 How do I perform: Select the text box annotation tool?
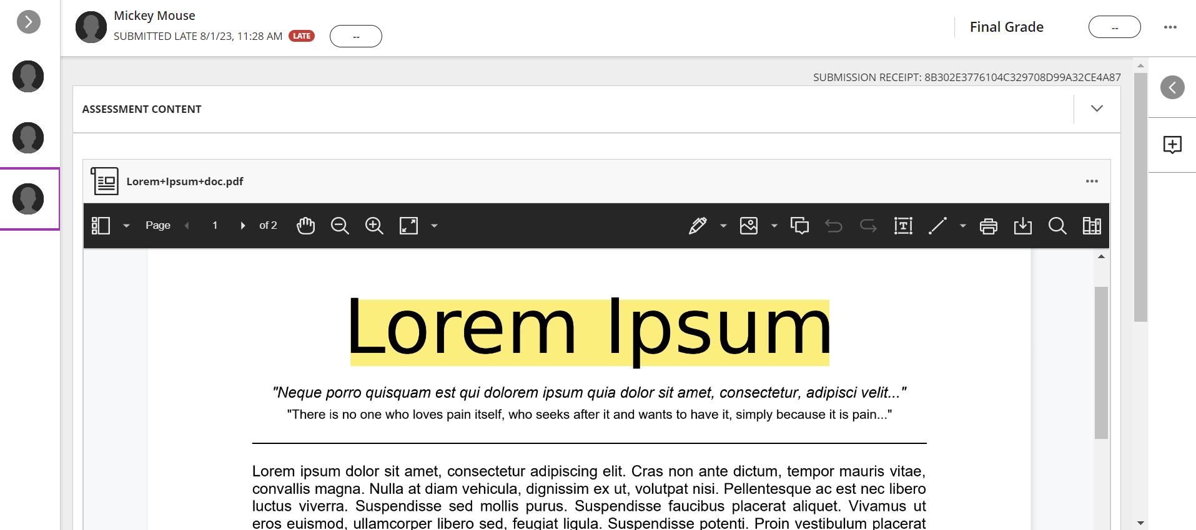coord(903,226)
